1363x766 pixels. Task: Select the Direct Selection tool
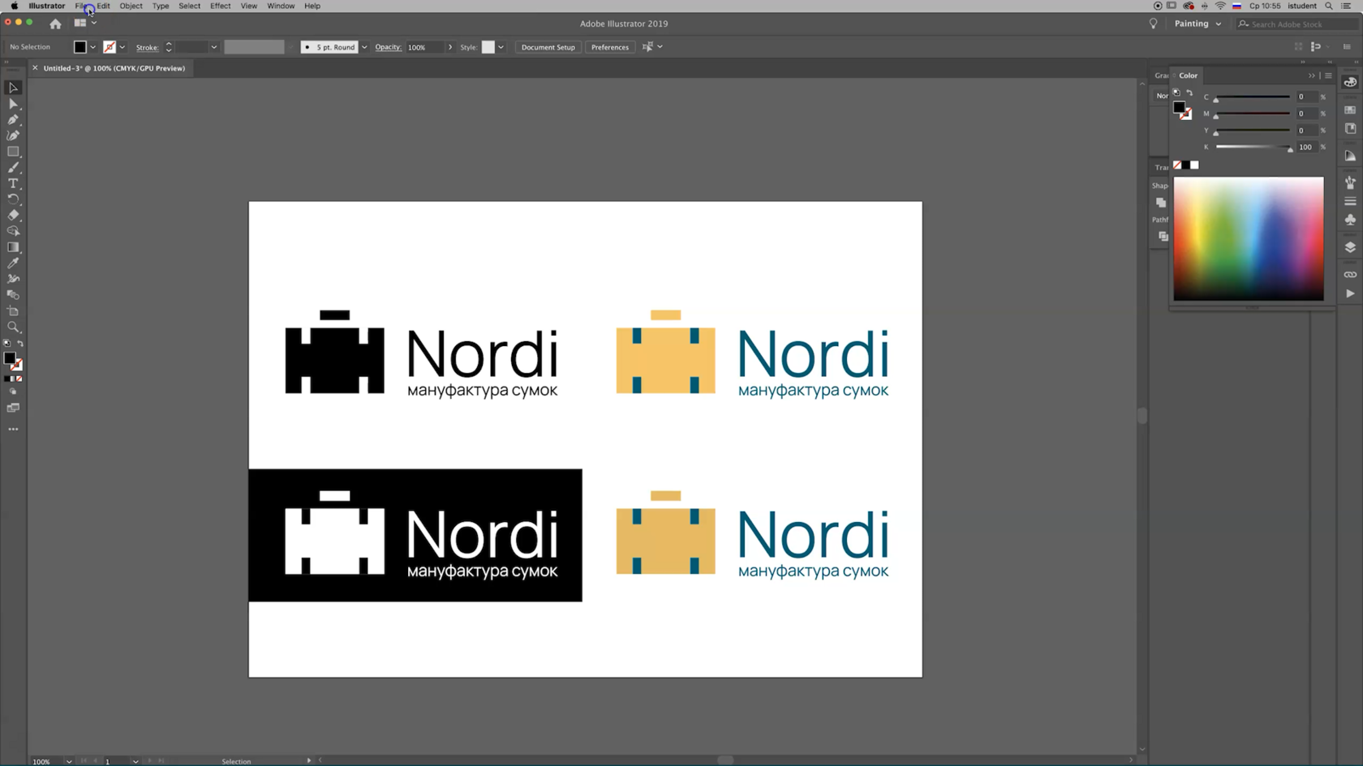pyautogui.click(x=13, y=104)
